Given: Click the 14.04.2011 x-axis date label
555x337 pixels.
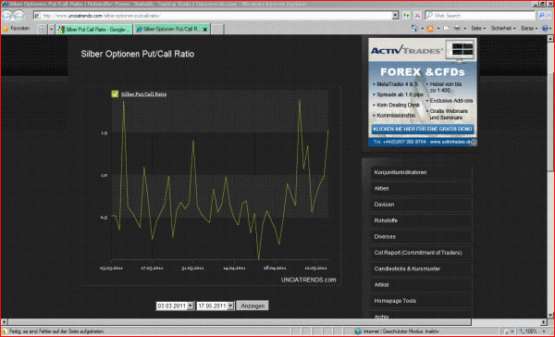Looking at the screenshot, I should tap(234, 268).
